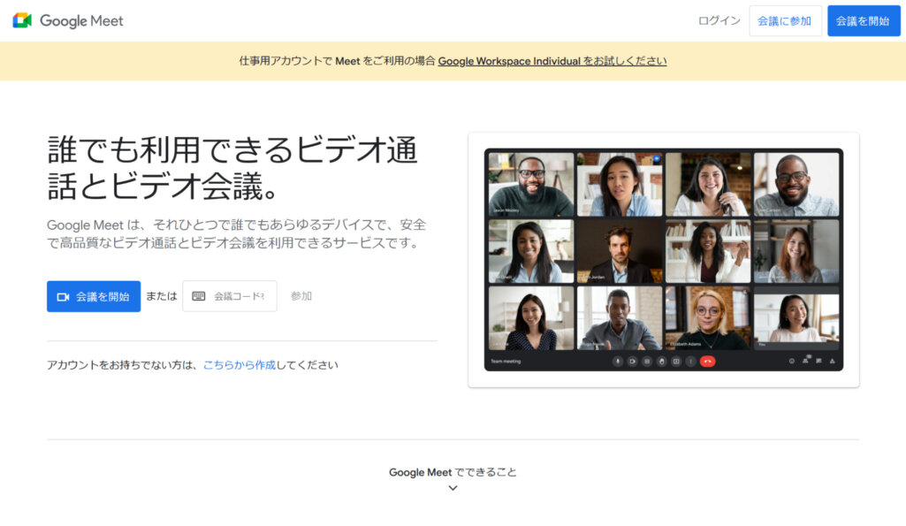The image size is (906, 526).
Task: Click the activities icon in preview toolbar
Action: pyautogui.click(x=833, y=362)
